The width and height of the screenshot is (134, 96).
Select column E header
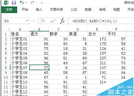click(x=97, y=29)
